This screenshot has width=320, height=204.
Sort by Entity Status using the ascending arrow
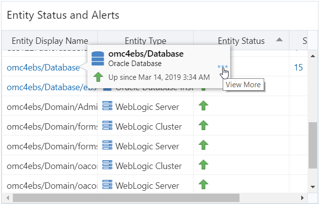(x=280, y=39)
